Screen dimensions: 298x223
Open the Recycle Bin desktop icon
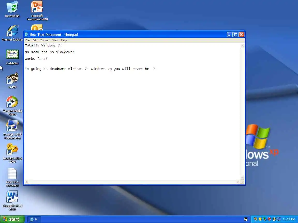tap(12, 9)
